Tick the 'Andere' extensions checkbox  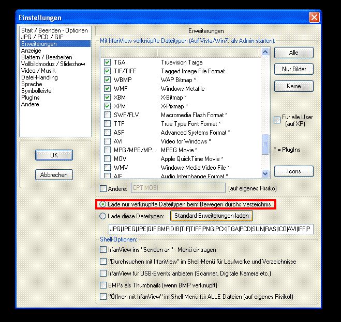pos(103,188)
